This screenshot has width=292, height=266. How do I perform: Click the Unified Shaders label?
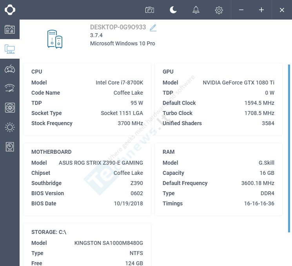(182, 123)
